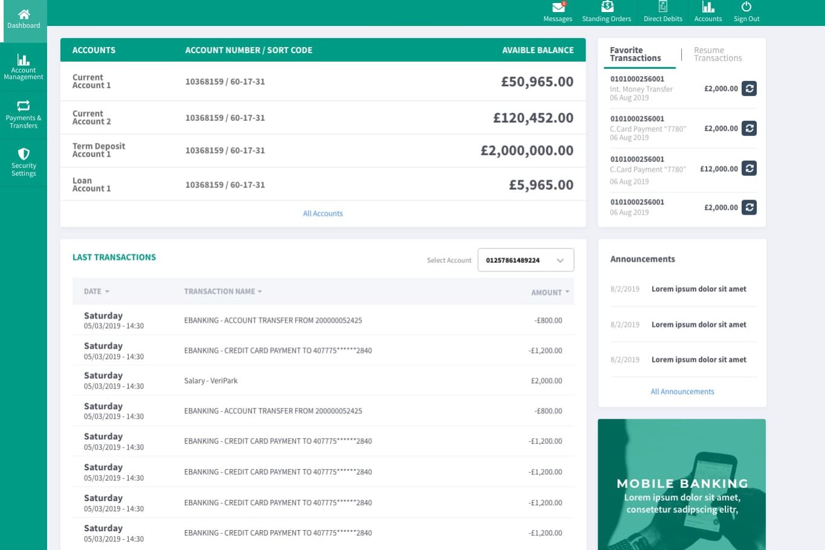
Task: Repeat the £12,000.00 favorite transaction
Action: pos(749,169)
